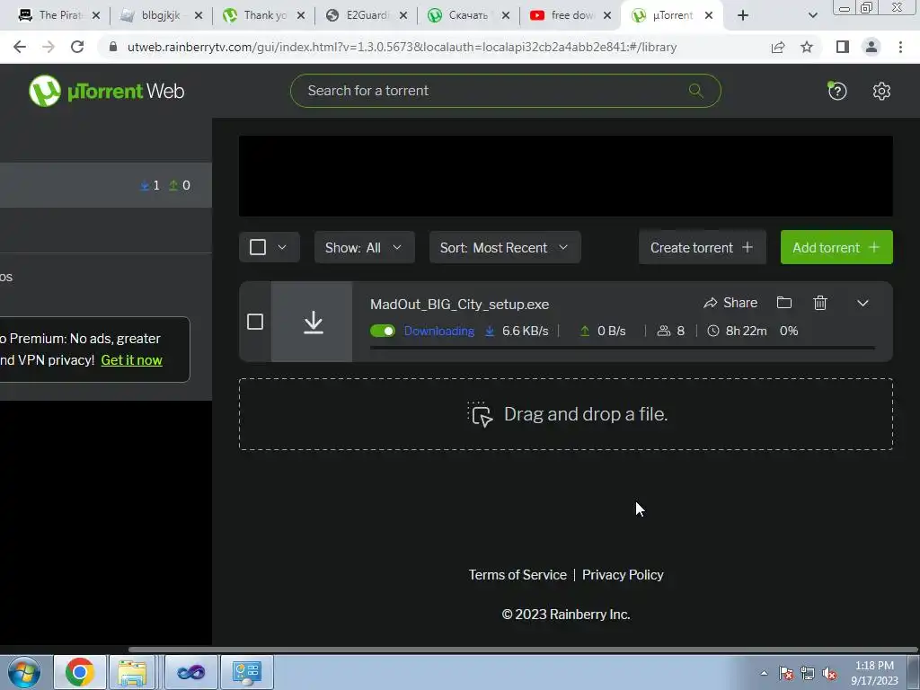The height and width of the screenshot is (690, 920).
Task: Click the search magnifier icon
Action: pos(696,91)
